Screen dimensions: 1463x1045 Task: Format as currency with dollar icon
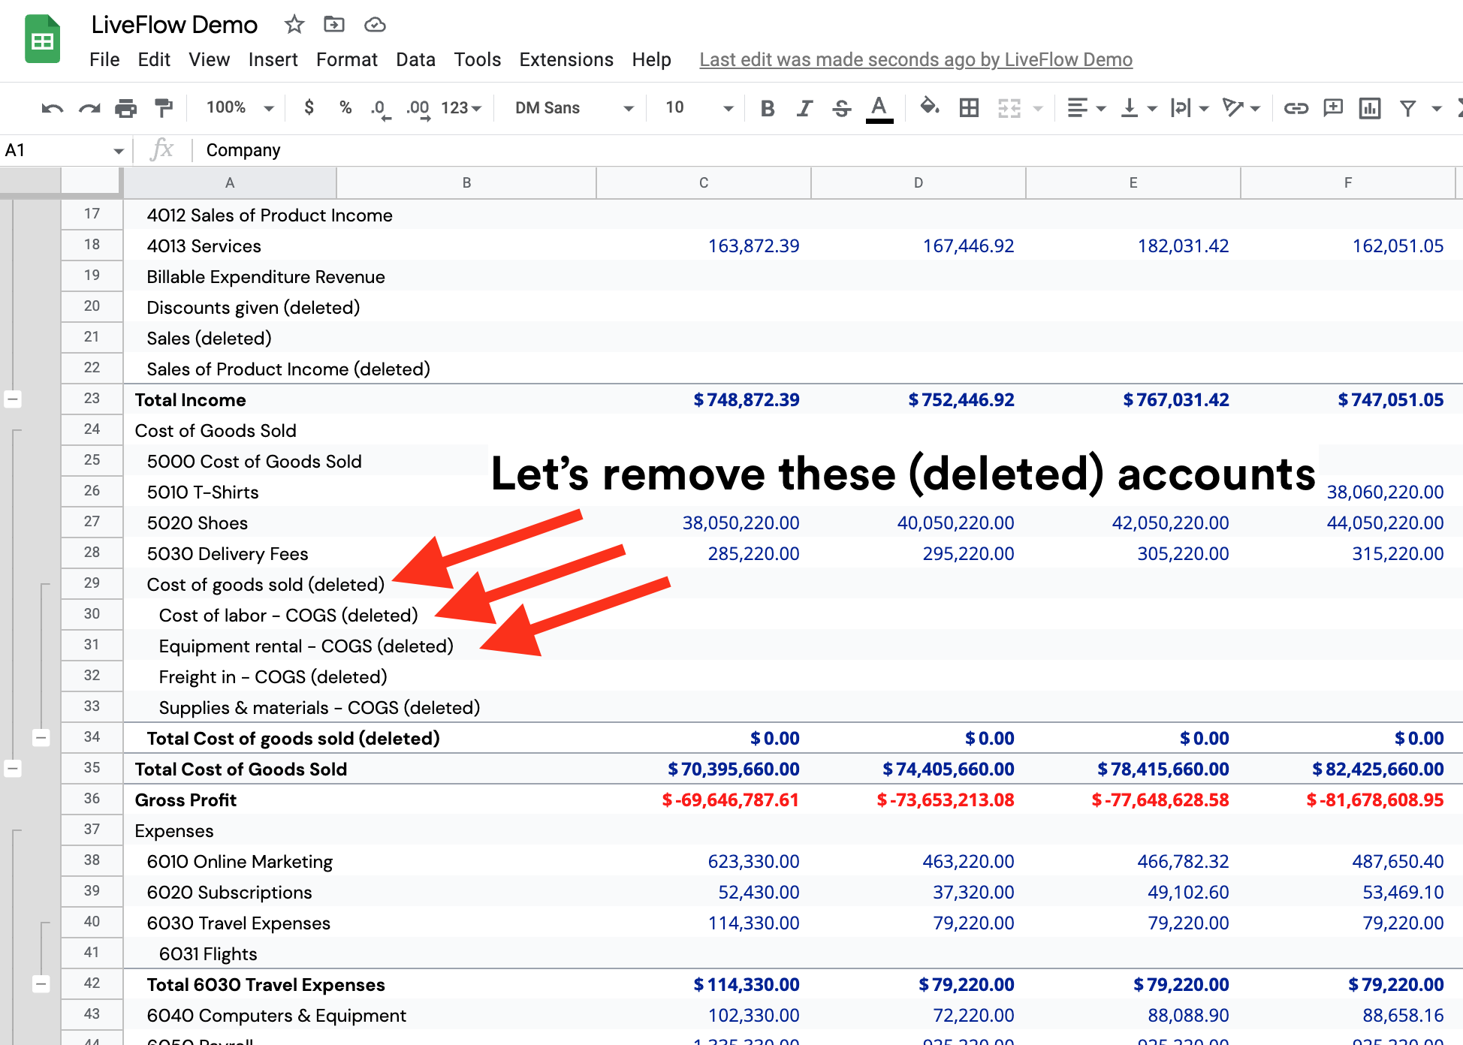[309, 107]
